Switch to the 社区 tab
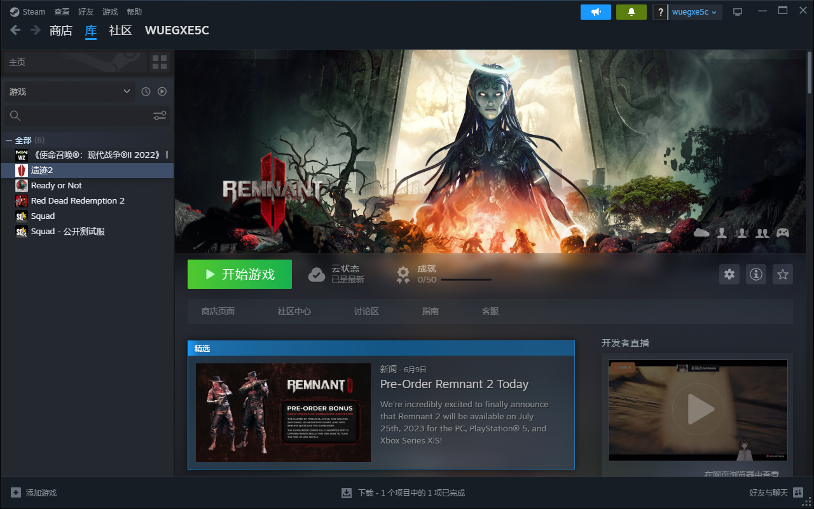This screenshot has width=814, height=509. pyautogui.click(x=120, y=30)
